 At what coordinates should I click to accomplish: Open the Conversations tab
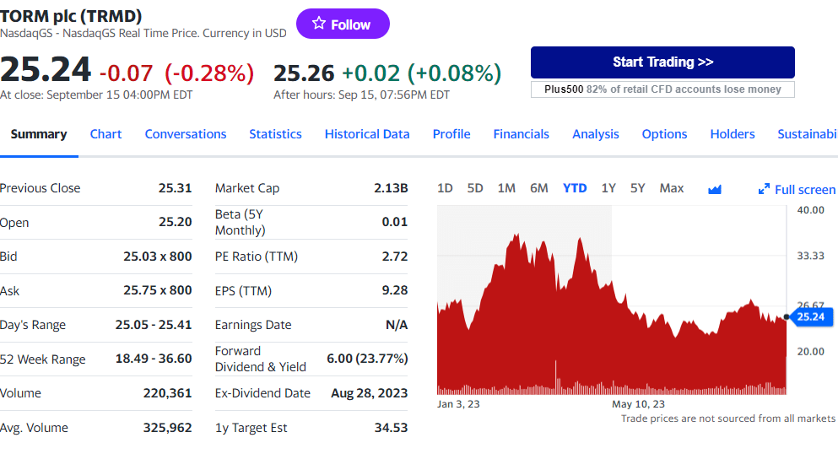tap(186, 134)
